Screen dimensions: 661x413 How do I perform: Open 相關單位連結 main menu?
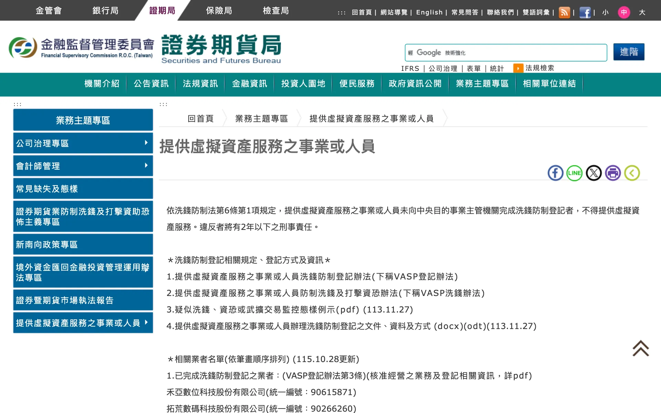point(549,84)
